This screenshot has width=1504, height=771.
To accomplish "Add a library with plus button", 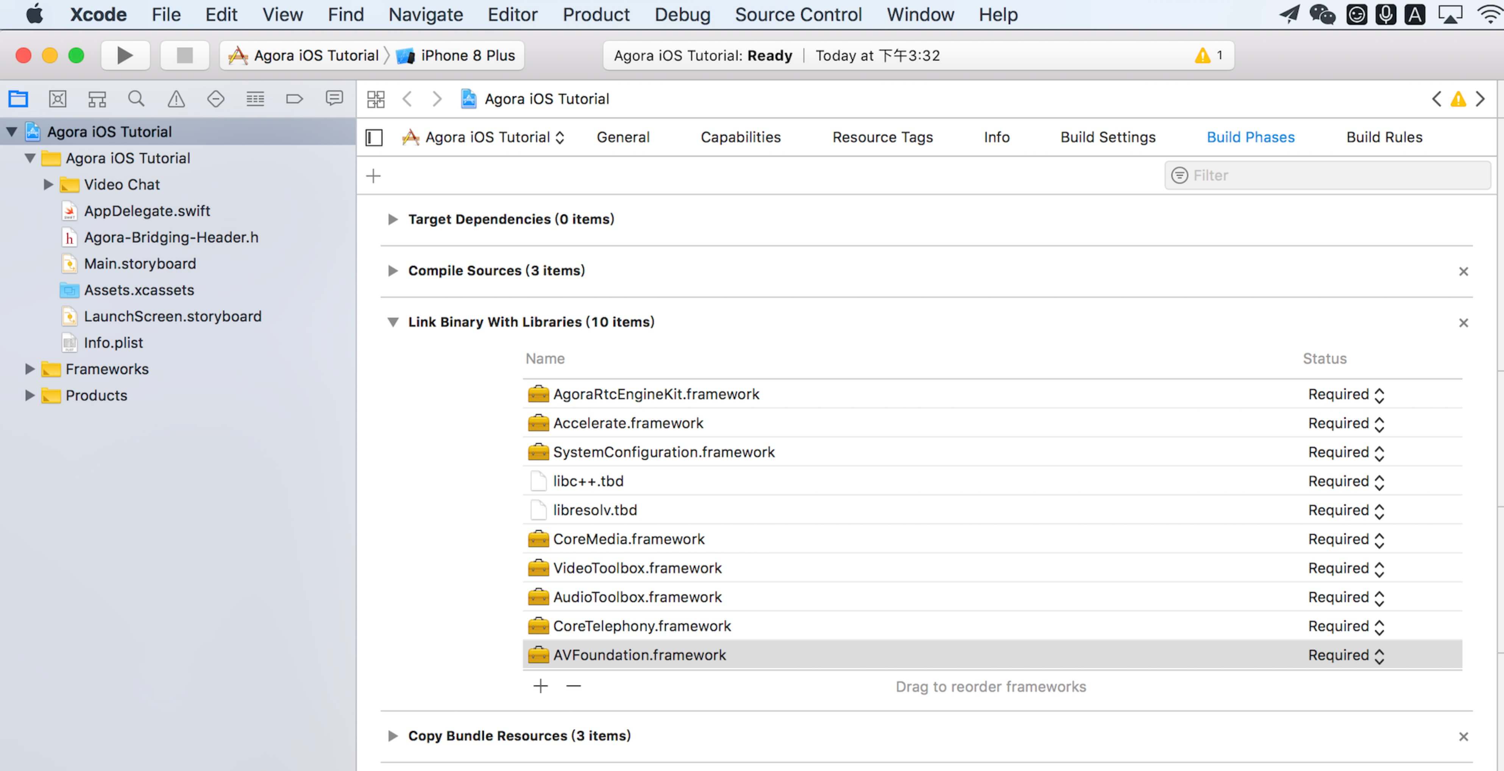I will coord(541,686).
